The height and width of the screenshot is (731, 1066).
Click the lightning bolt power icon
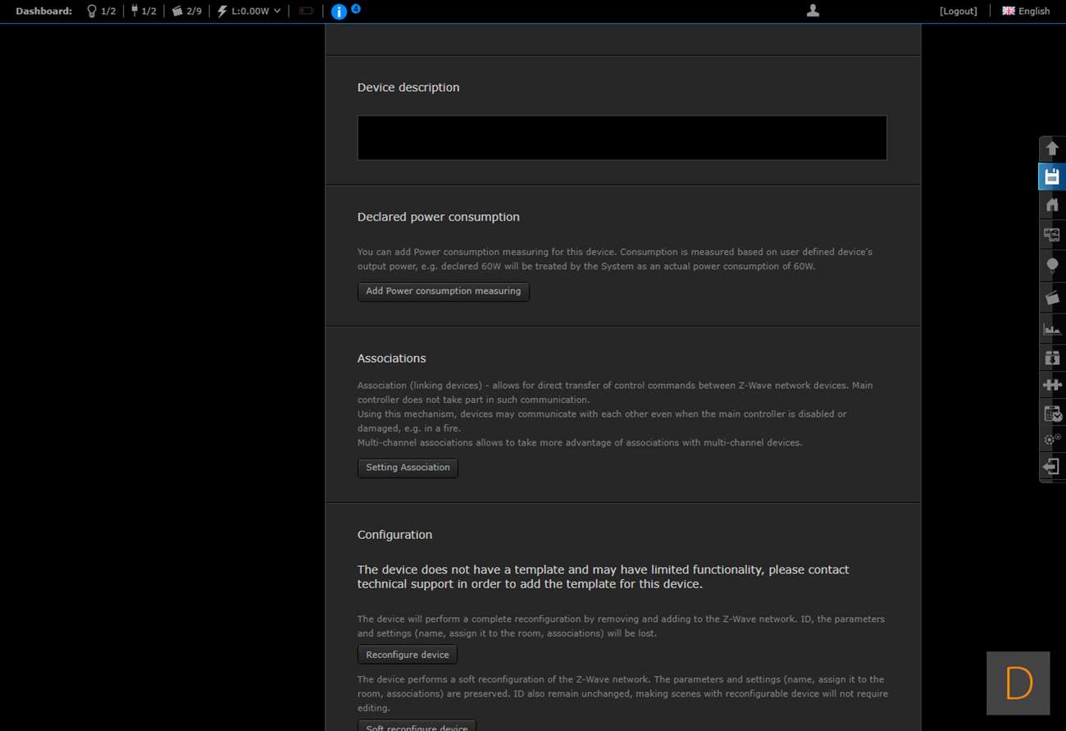pos(222,11)
